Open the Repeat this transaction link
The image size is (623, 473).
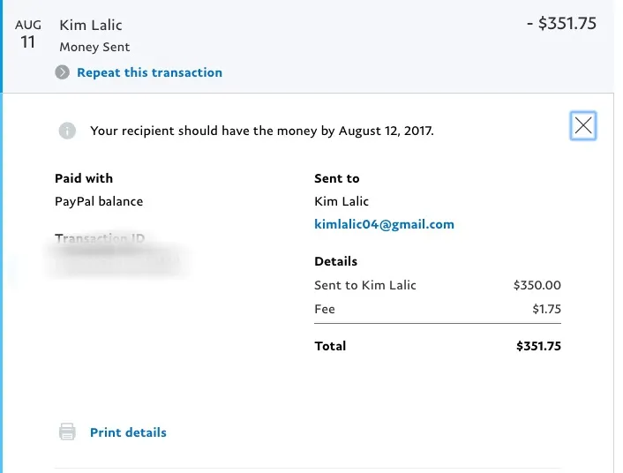coord(149,72)
